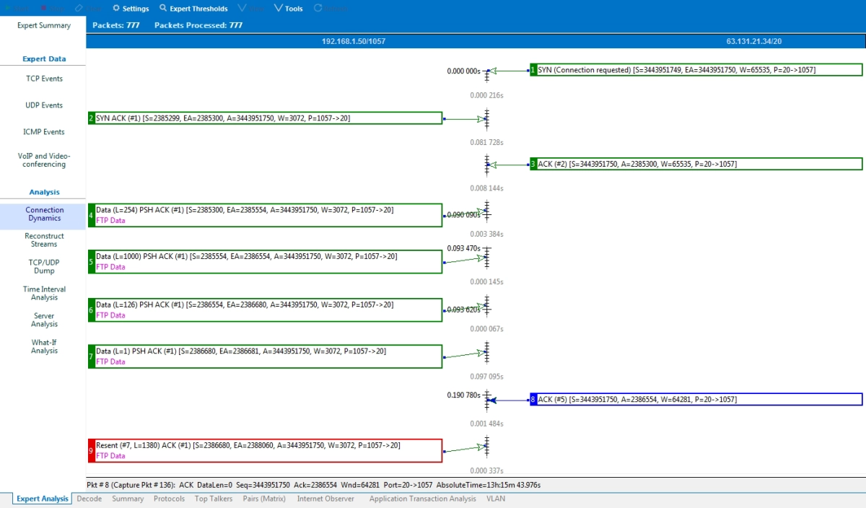Switch to the Internet Observer tab
Screen dimensions: 866x508
pyautogui.click(x=325, y=499)
